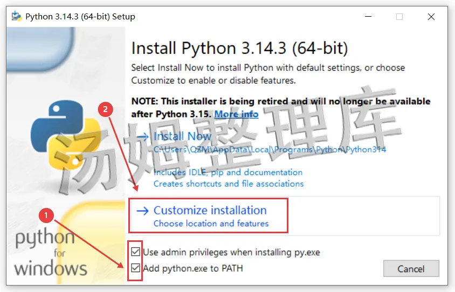The image size is (455, 292).
Task: Click 'Creates shortcuts and file associations' text
Action: coord(229,184)
